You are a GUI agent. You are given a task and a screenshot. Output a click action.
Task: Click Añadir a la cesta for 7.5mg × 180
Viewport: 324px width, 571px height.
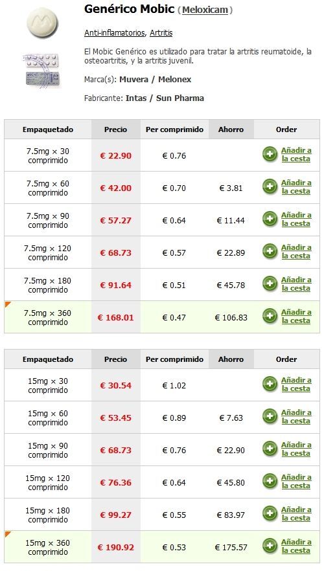pyautogui.click(x=296, y=284)
